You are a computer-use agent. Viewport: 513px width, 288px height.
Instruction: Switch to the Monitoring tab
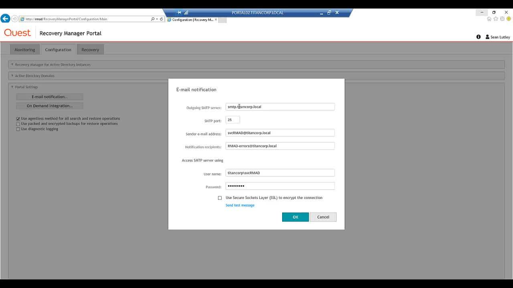[x=24, y=49]
